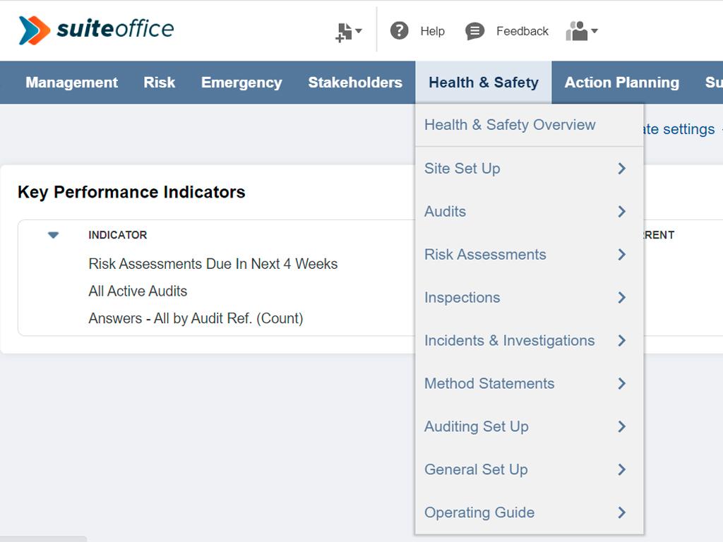Toggle the KPI indicator sort arrow
723x542 pixels.
tap(53, 235)
